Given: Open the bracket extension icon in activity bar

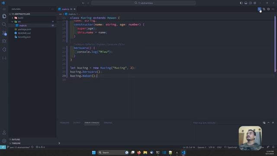Looking at the screenshot, I should [4, 58].
